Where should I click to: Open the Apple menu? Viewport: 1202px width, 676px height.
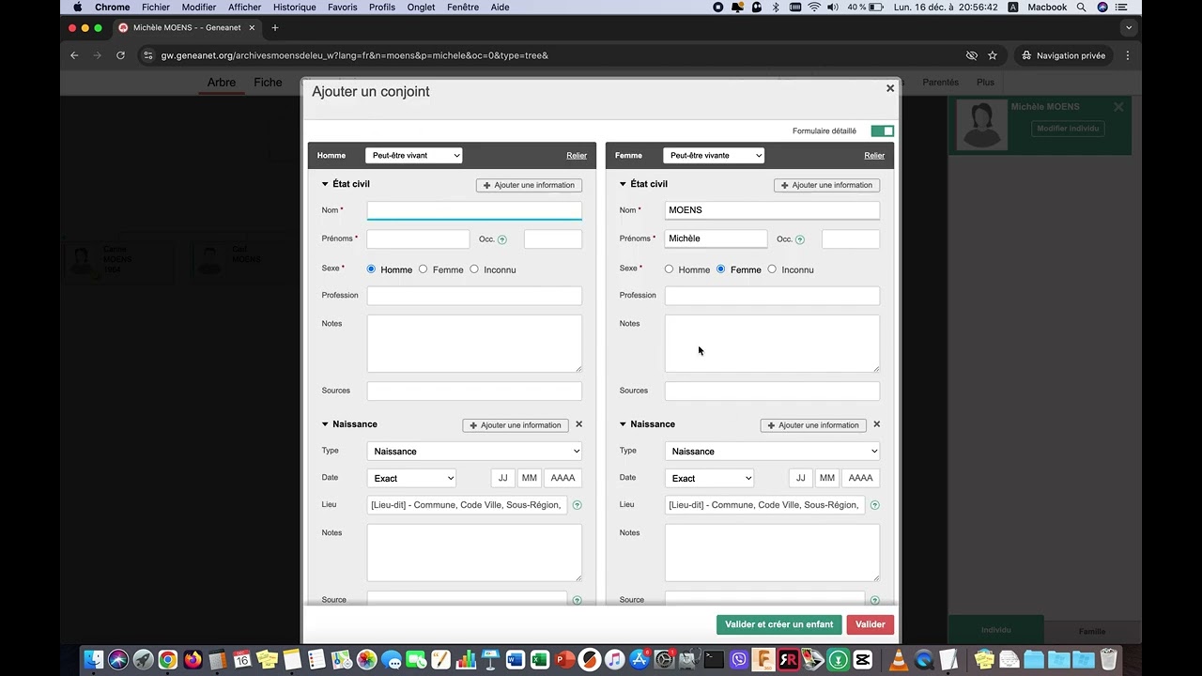pos(78,8)
